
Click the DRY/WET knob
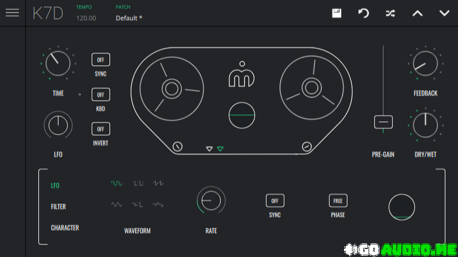pos(425,125)
